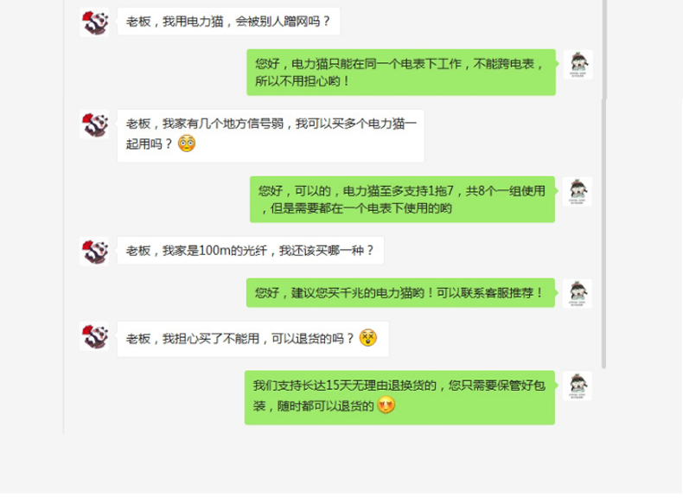Select green reply mentioning 1拖7 共8个
Screen dimensions: 683x498
(x=403, y=199)
